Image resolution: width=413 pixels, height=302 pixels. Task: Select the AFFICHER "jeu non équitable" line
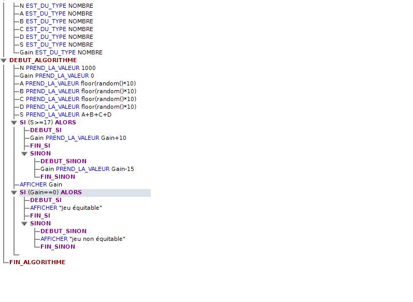tap(83, 239)
